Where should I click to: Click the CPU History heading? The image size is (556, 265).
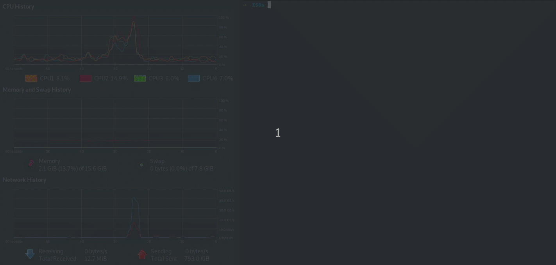pos(18,7)
